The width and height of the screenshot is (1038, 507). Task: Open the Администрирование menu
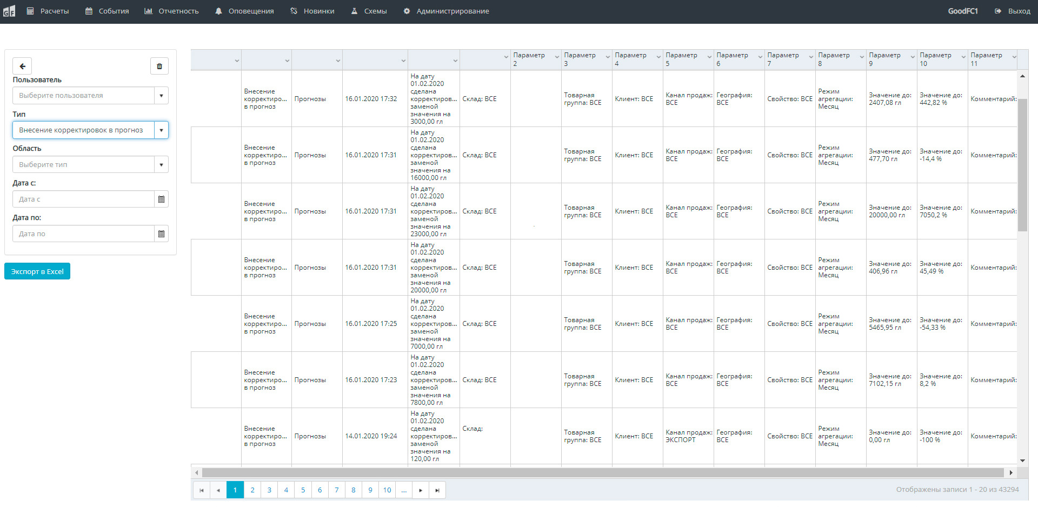coord(447,11)
